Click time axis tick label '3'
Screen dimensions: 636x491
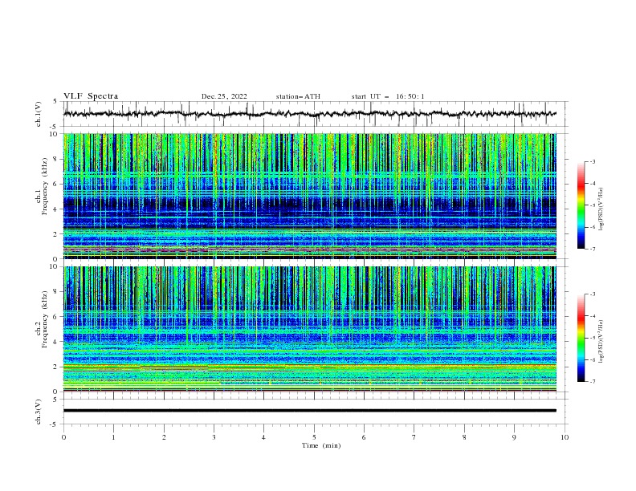click(x=214, y=437)
